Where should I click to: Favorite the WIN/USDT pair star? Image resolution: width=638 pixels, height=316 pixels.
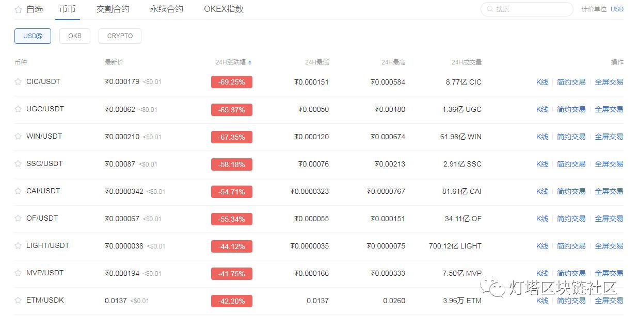[x=18, y=136]
